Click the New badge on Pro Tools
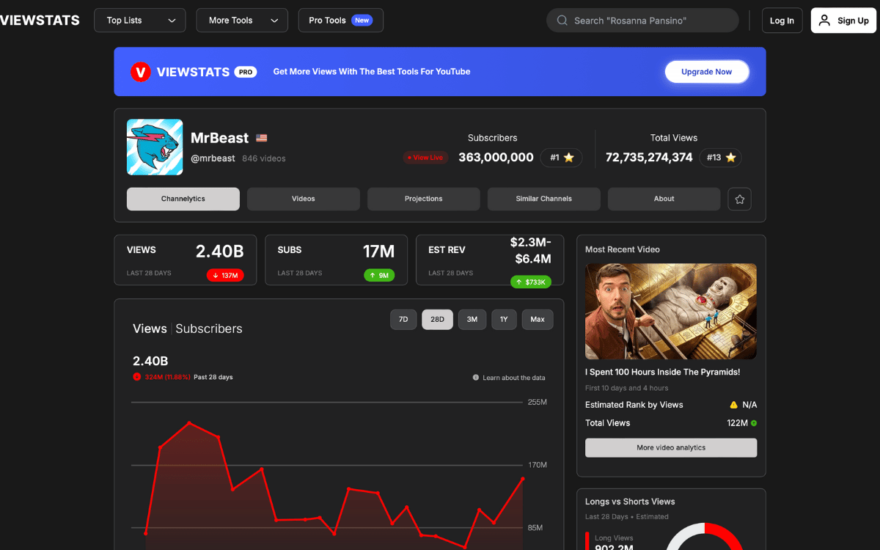 point(362,21)
